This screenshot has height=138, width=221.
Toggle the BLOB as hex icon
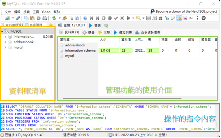click(x=185, y=18)
